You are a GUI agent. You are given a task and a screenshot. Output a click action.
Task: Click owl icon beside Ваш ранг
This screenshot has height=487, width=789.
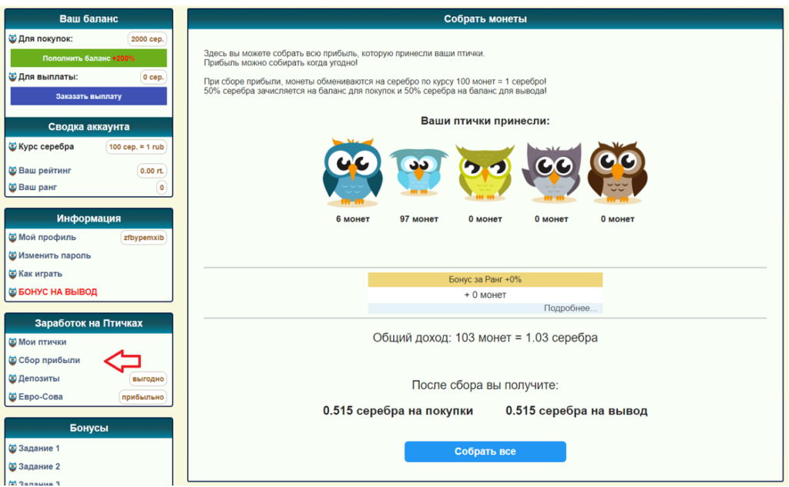(x=12, y=188)
